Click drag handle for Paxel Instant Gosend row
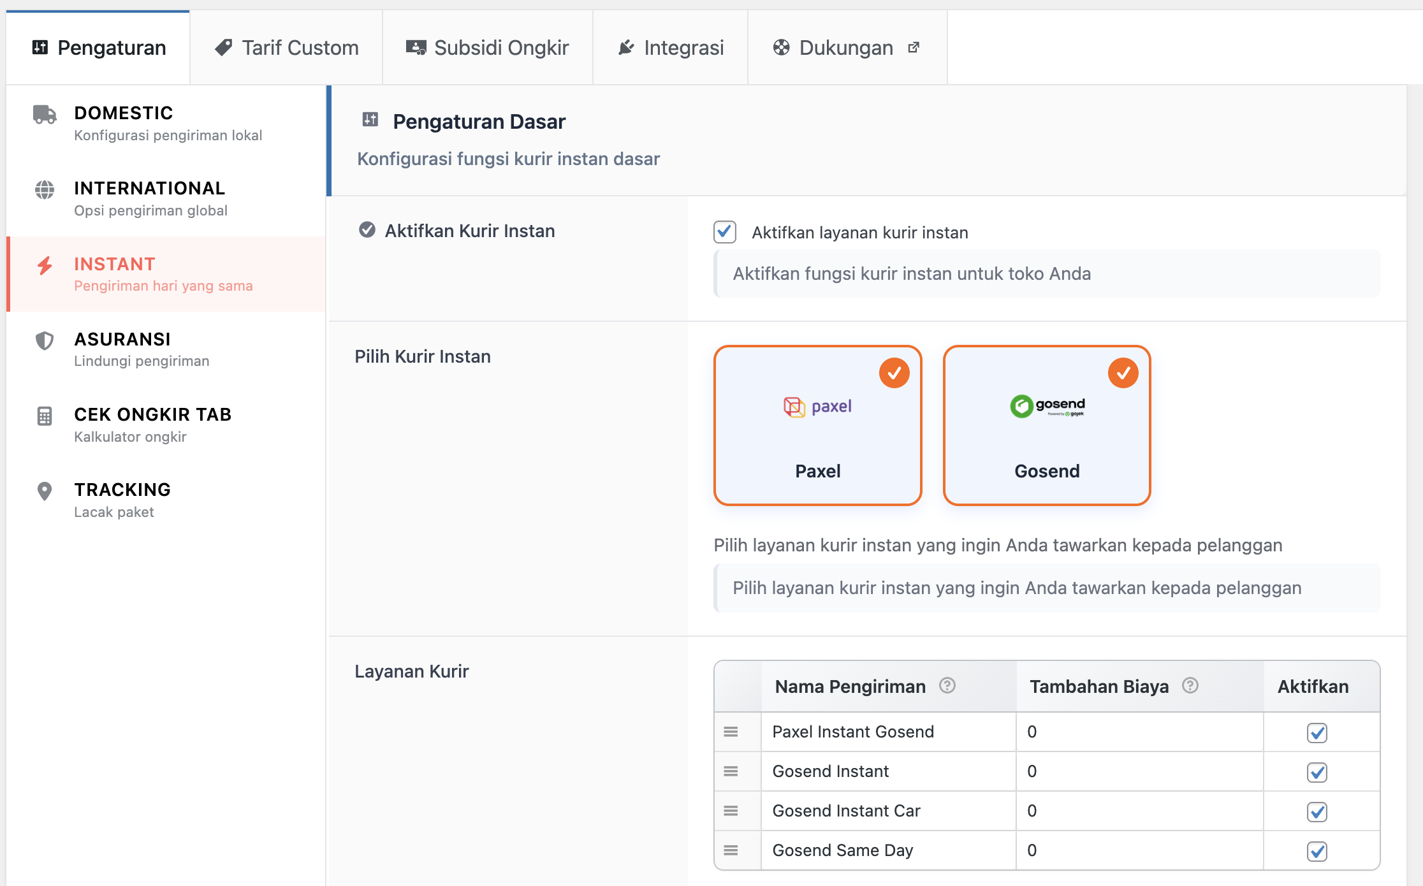This screenshot has height=886, width=1423. point(731,732)
